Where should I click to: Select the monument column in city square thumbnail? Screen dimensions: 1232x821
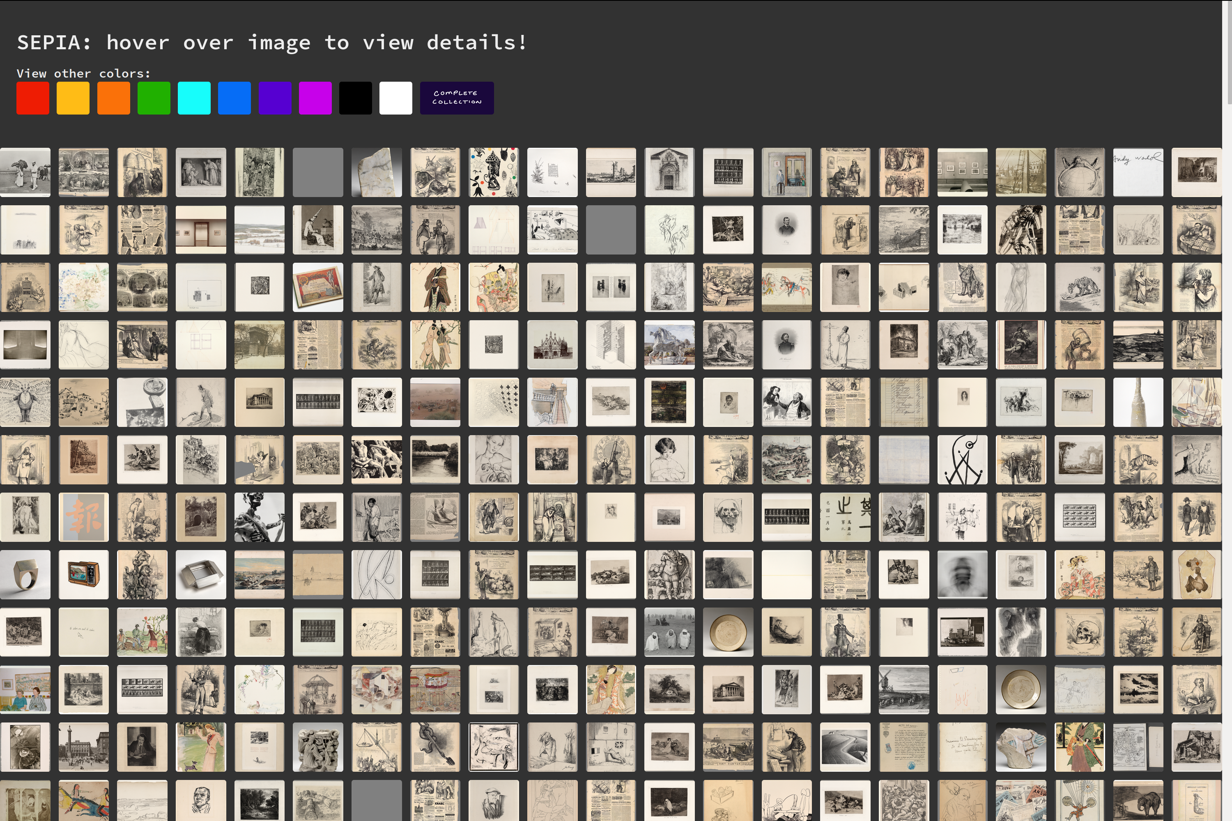(x=84, y=747)
